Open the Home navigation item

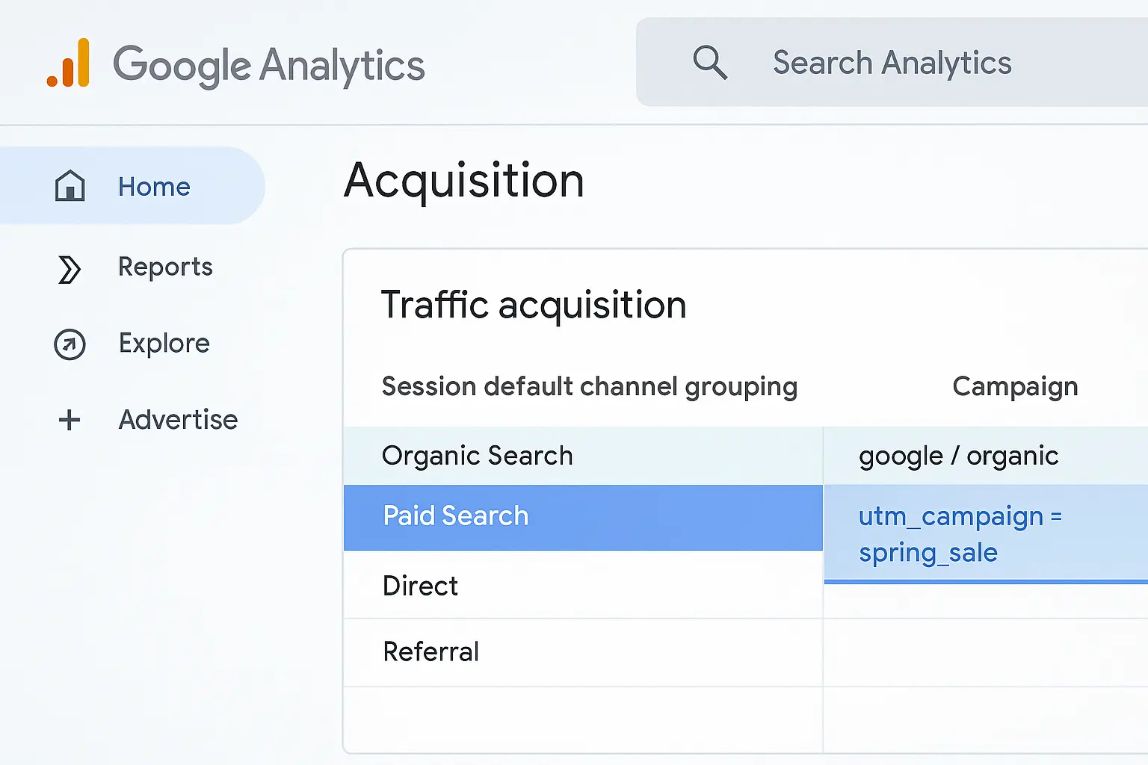pos(154,187)
